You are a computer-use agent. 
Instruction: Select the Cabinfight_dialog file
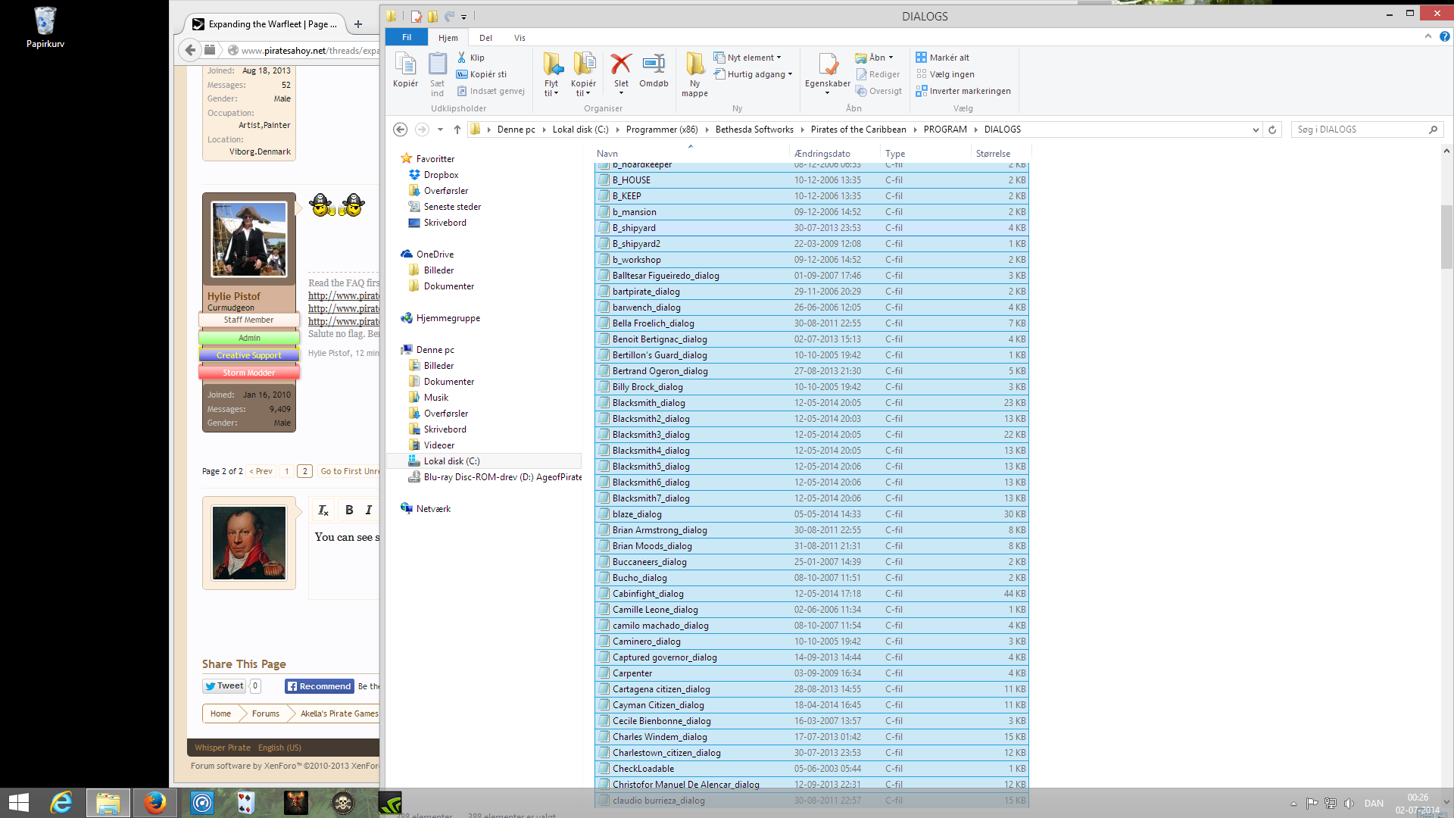(x=812, y=594)
